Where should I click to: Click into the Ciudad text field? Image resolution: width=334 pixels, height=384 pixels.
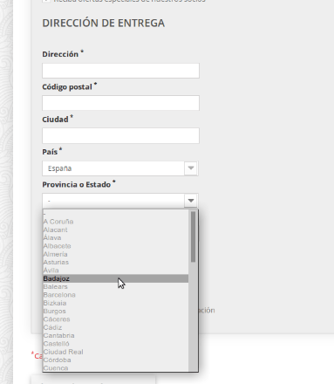coord(120,135)
